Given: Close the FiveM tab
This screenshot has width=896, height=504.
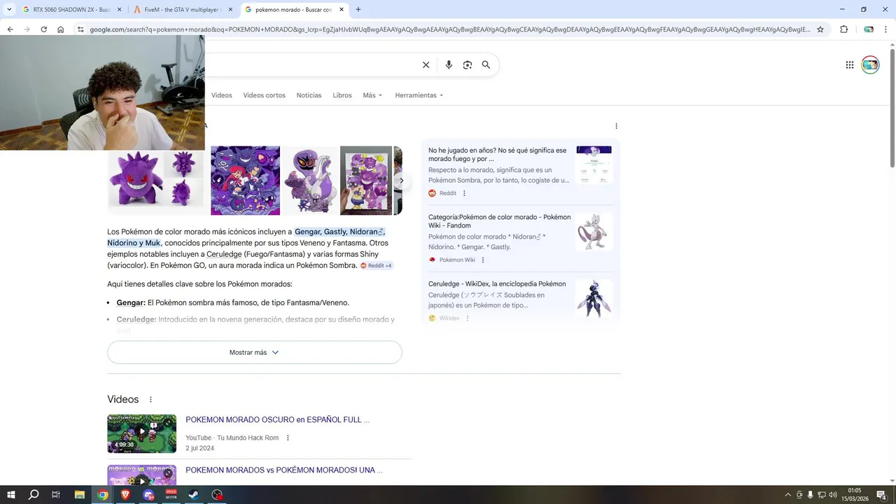Looking at the screenshot, I should tap(230, 10).
